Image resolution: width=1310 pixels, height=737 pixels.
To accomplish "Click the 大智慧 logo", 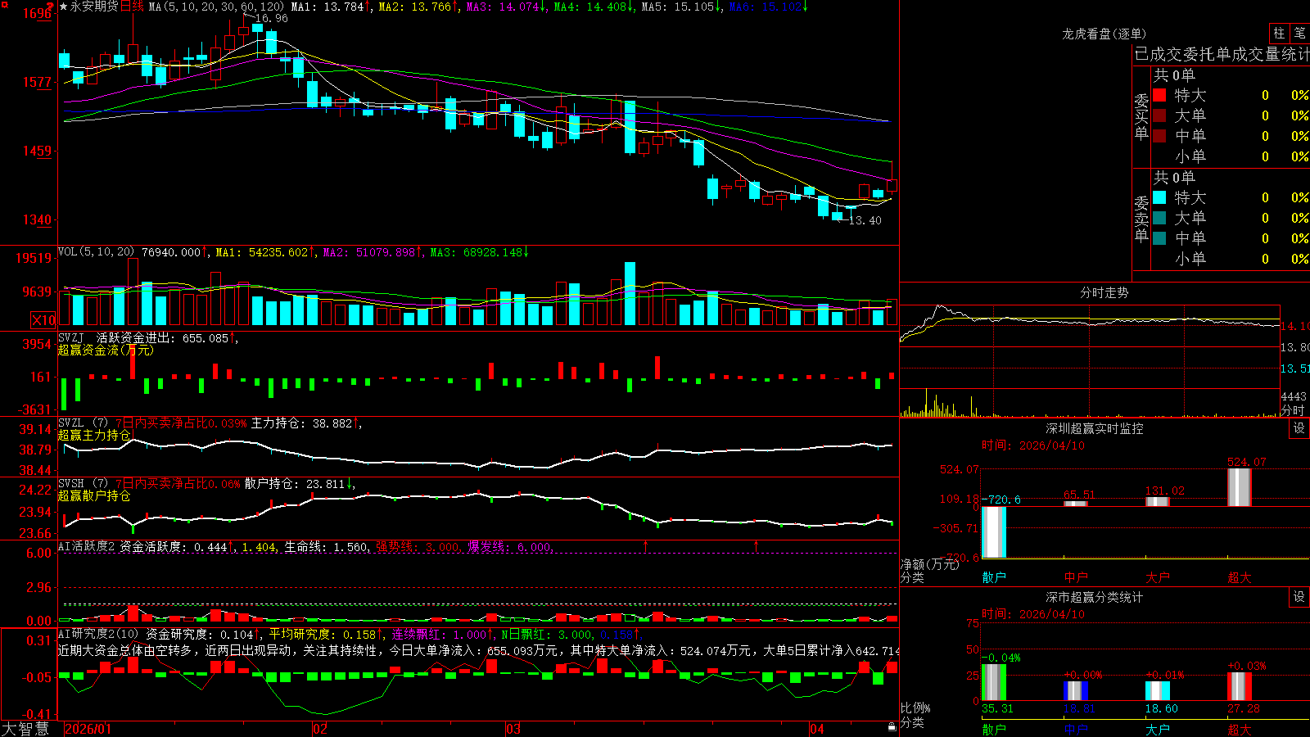I will click(25, 728).
